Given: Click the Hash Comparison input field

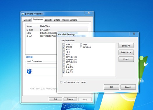Looking at the screenshot, I should click(x=42, y=66).
